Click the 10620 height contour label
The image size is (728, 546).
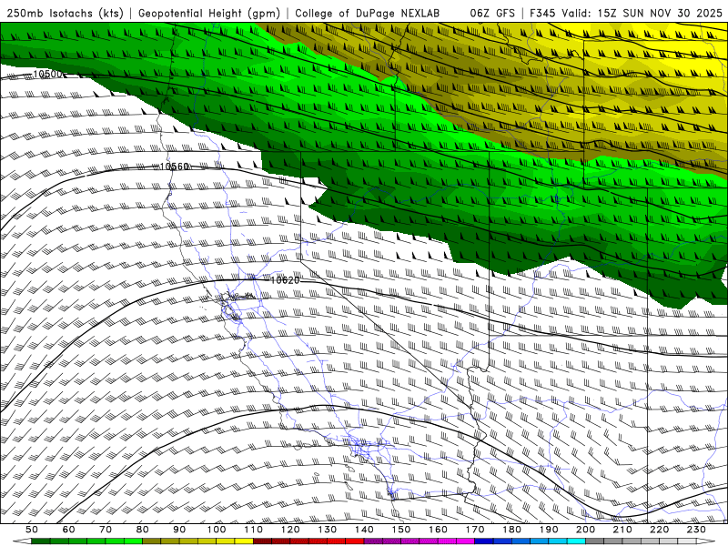click(285, 280)
